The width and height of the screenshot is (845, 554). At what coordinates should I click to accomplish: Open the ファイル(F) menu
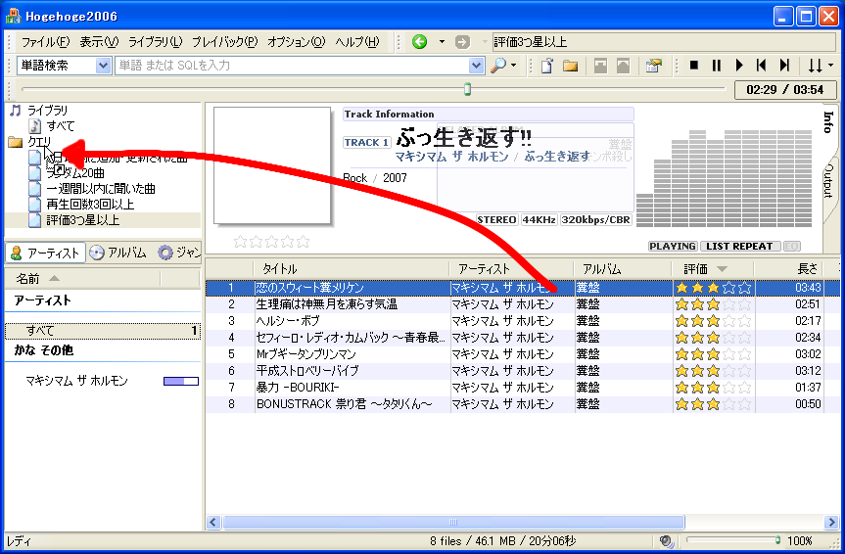click(45, 41)
